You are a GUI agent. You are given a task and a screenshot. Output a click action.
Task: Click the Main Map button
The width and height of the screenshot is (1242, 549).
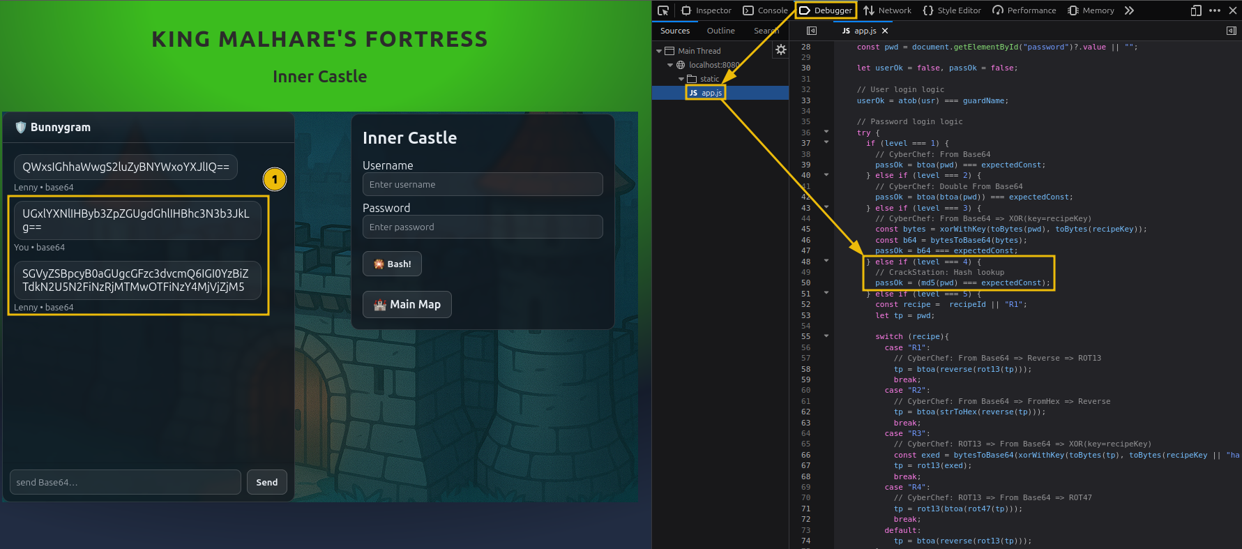[407, 304]
